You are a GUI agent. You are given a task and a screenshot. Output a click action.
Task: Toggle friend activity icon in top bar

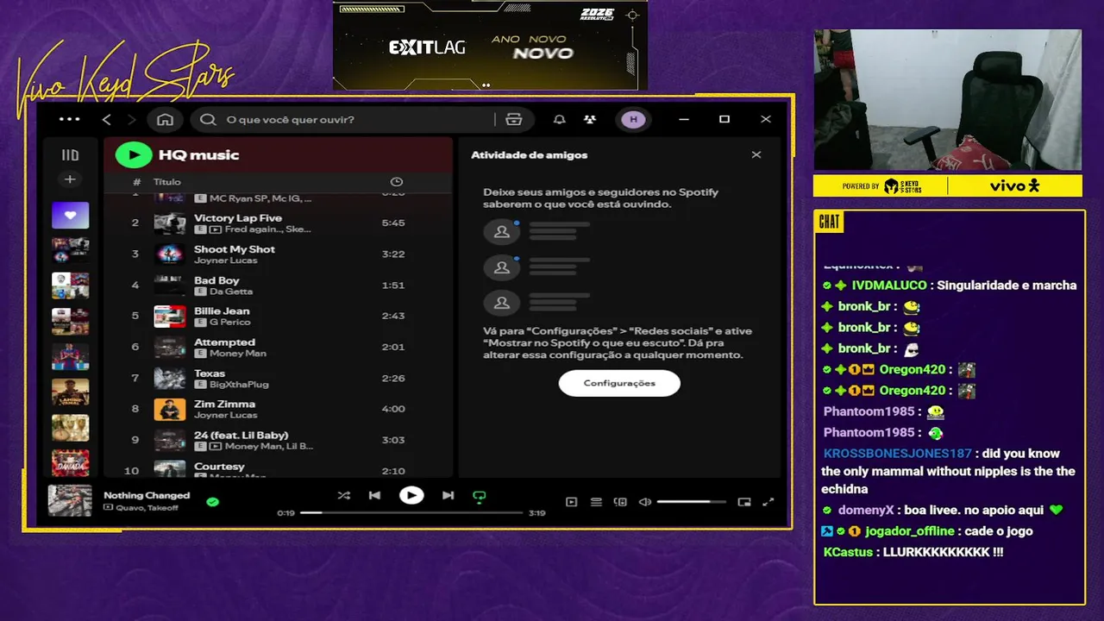pyautogui.click(x=589, y=119)
